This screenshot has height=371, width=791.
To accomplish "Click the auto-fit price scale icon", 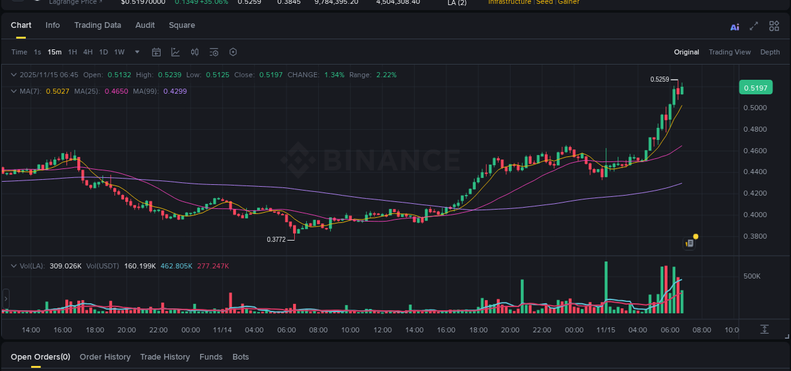I will (x=764, y=329).
